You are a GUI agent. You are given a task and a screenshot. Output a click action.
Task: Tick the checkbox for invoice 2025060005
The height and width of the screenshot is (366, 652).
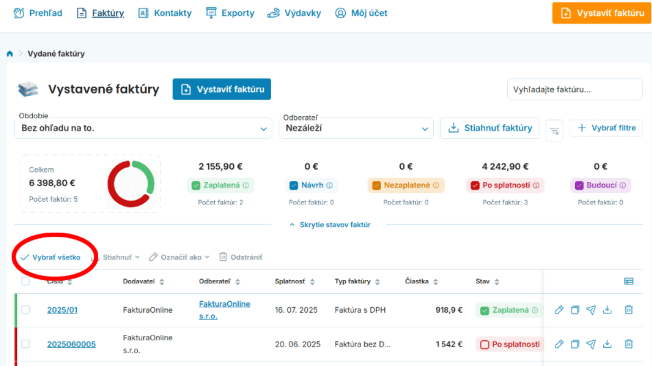pyautogui.click(x=25, y=344)
